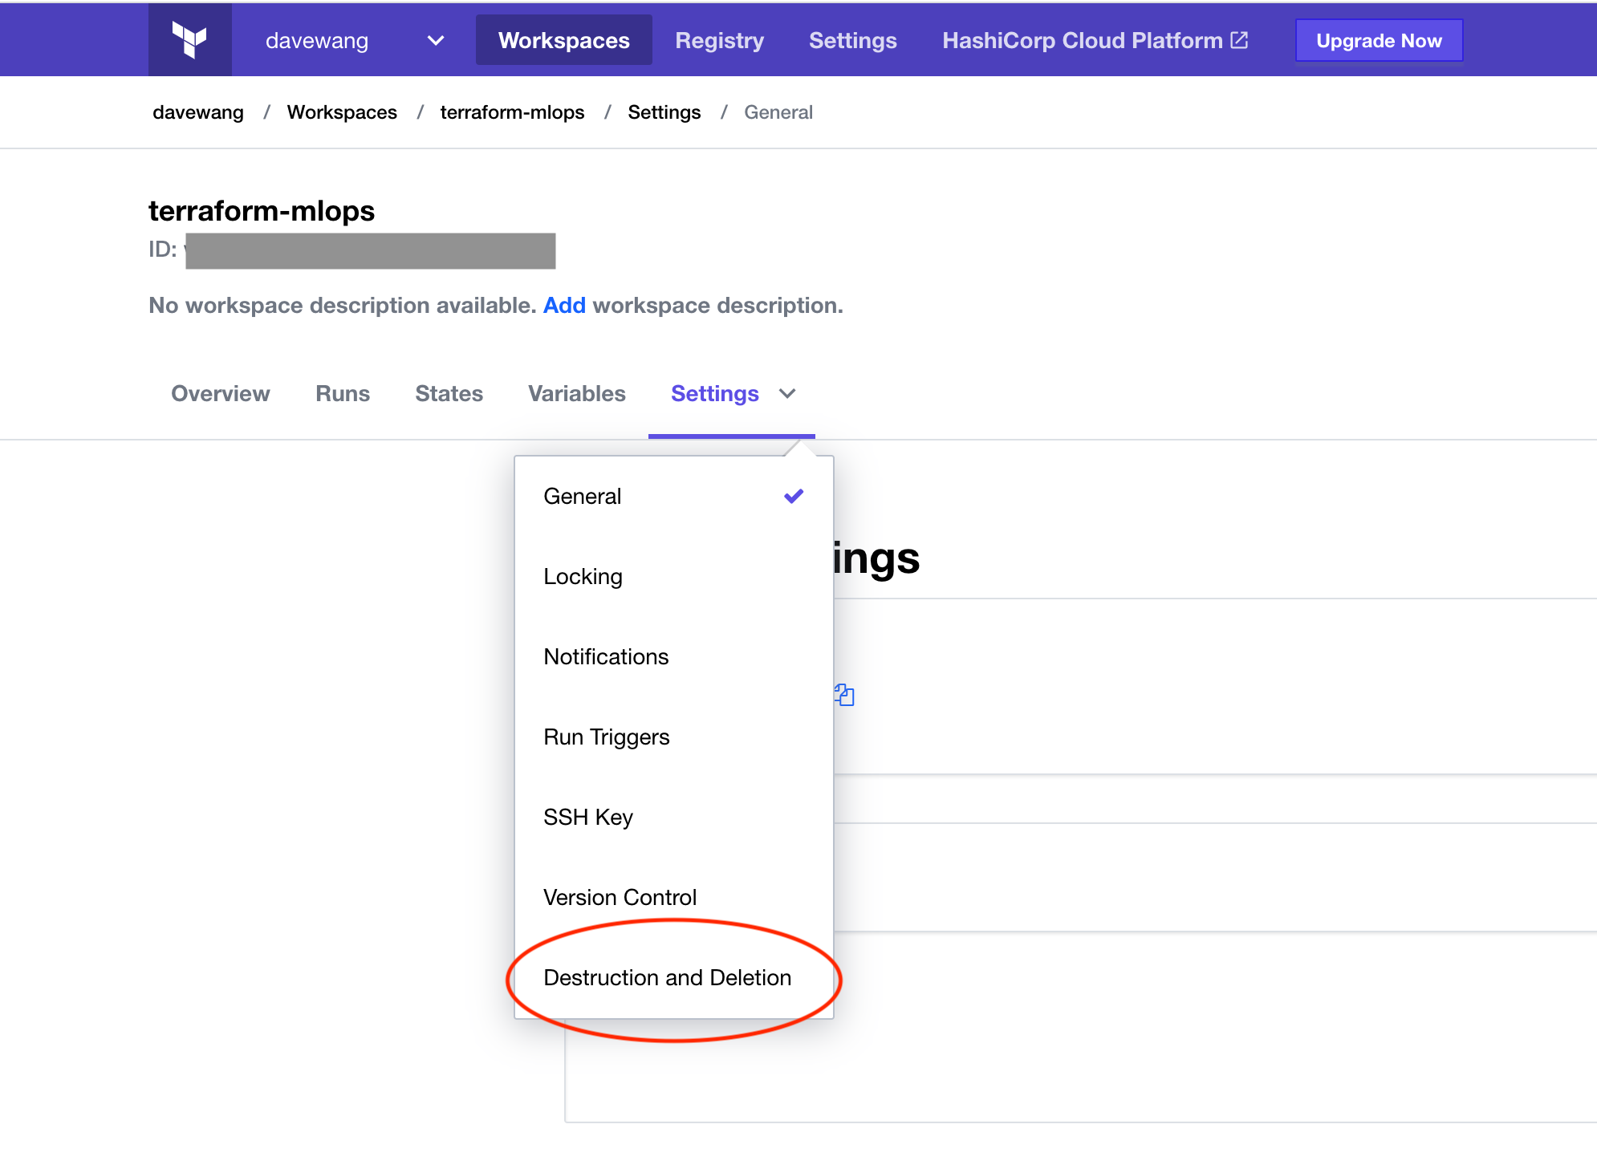Image resolution: width=1597 pixels, height=1173 pixels.
Task: Click the copy-to-clipboard icon
Action: click(x=844, y=695)
